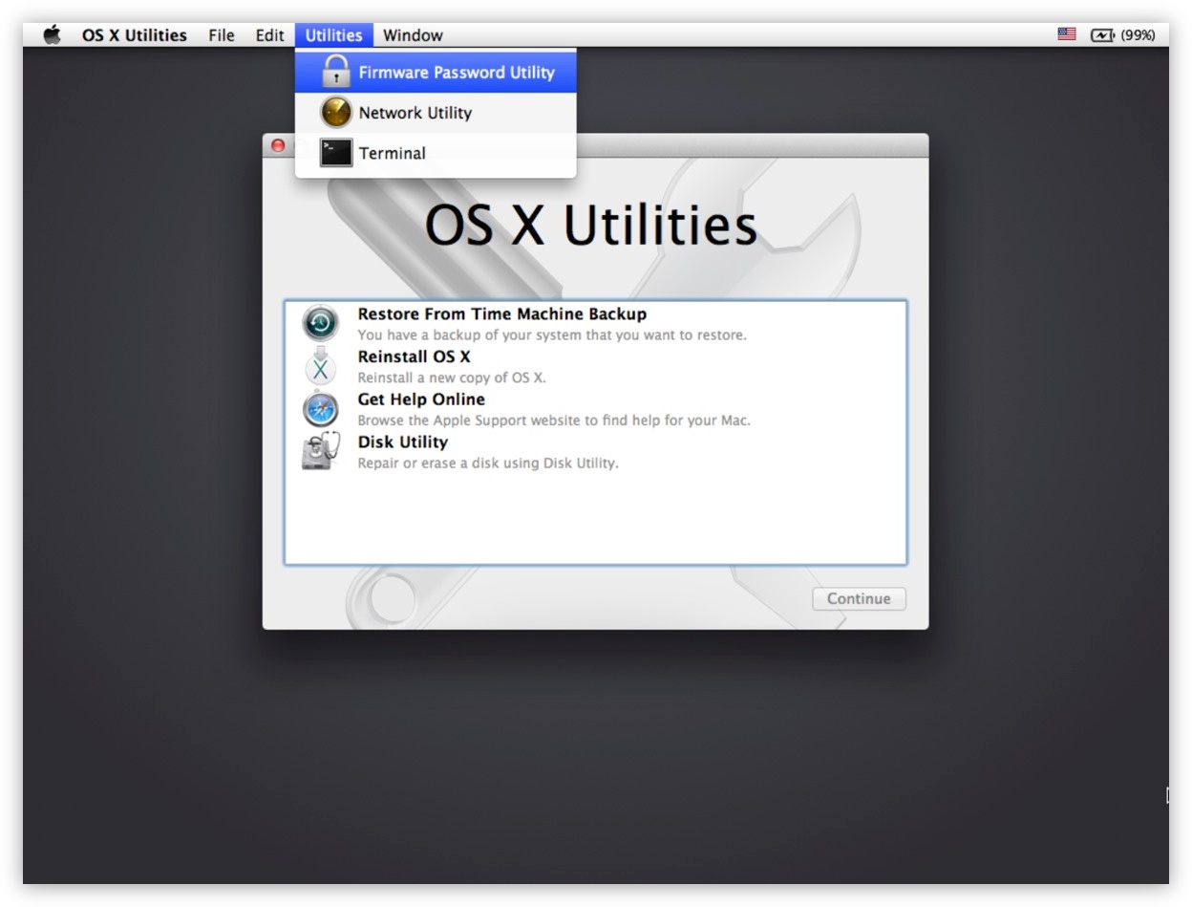Select the Disk Utility option
This screenshot has width=1192, height=907.
[x=595, y=451]
